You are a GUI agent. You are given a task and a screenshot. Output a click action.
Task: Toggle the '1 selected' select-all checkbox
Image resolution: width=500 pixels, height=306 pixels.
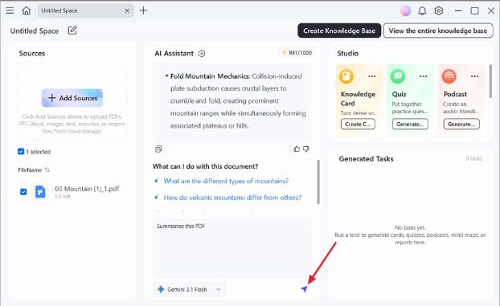(21, 152)
